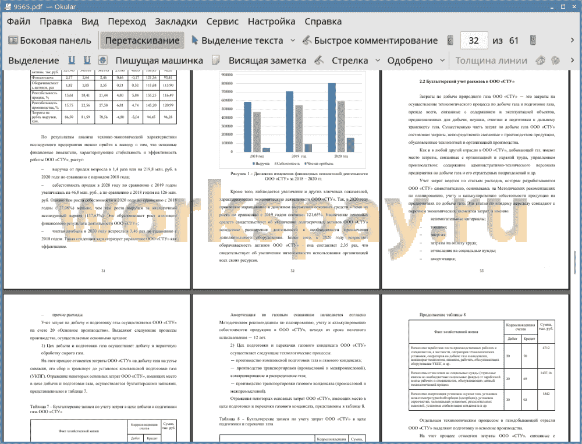
Task: Click the inline note icon beside Пишущая машинка
Action: (x=216, y=60)
